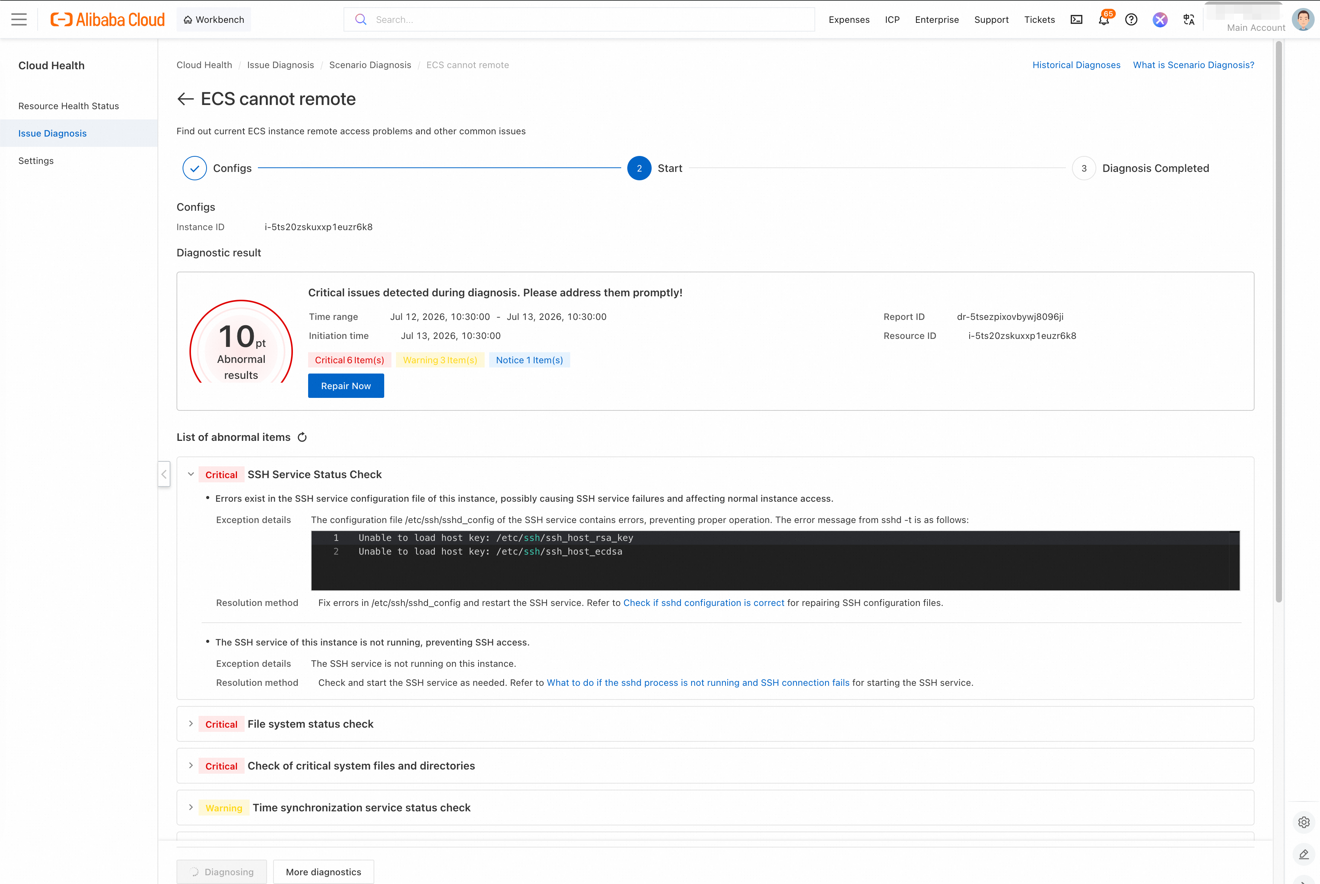Click the floating edit feedback icon
The height and width of the screenshot is (884, 1320).
1304,855
